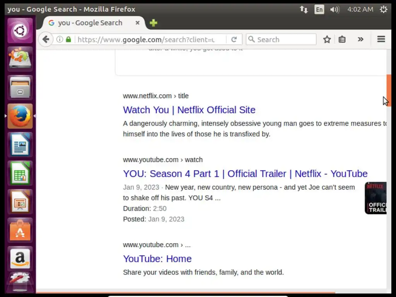Click www.youtube.com › ... breadcrumb
The width and height of the screenshot is (396, 297).
[x=157, y=245]
